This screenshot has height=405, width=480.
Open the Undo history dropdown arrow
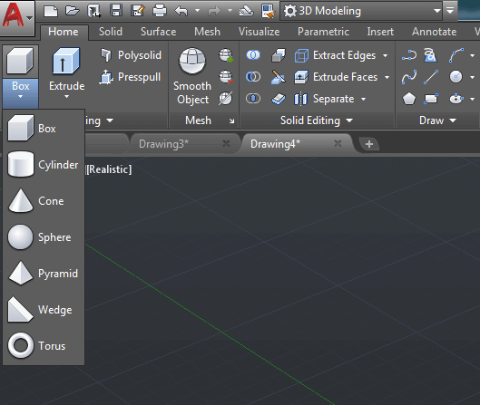tap(198, 11)
